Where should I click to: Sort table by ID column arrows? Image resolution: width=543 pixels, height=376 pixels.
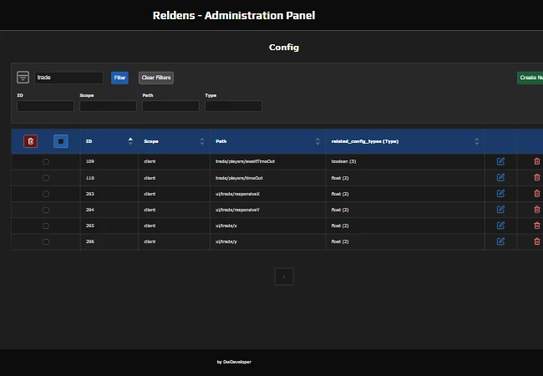130,141
